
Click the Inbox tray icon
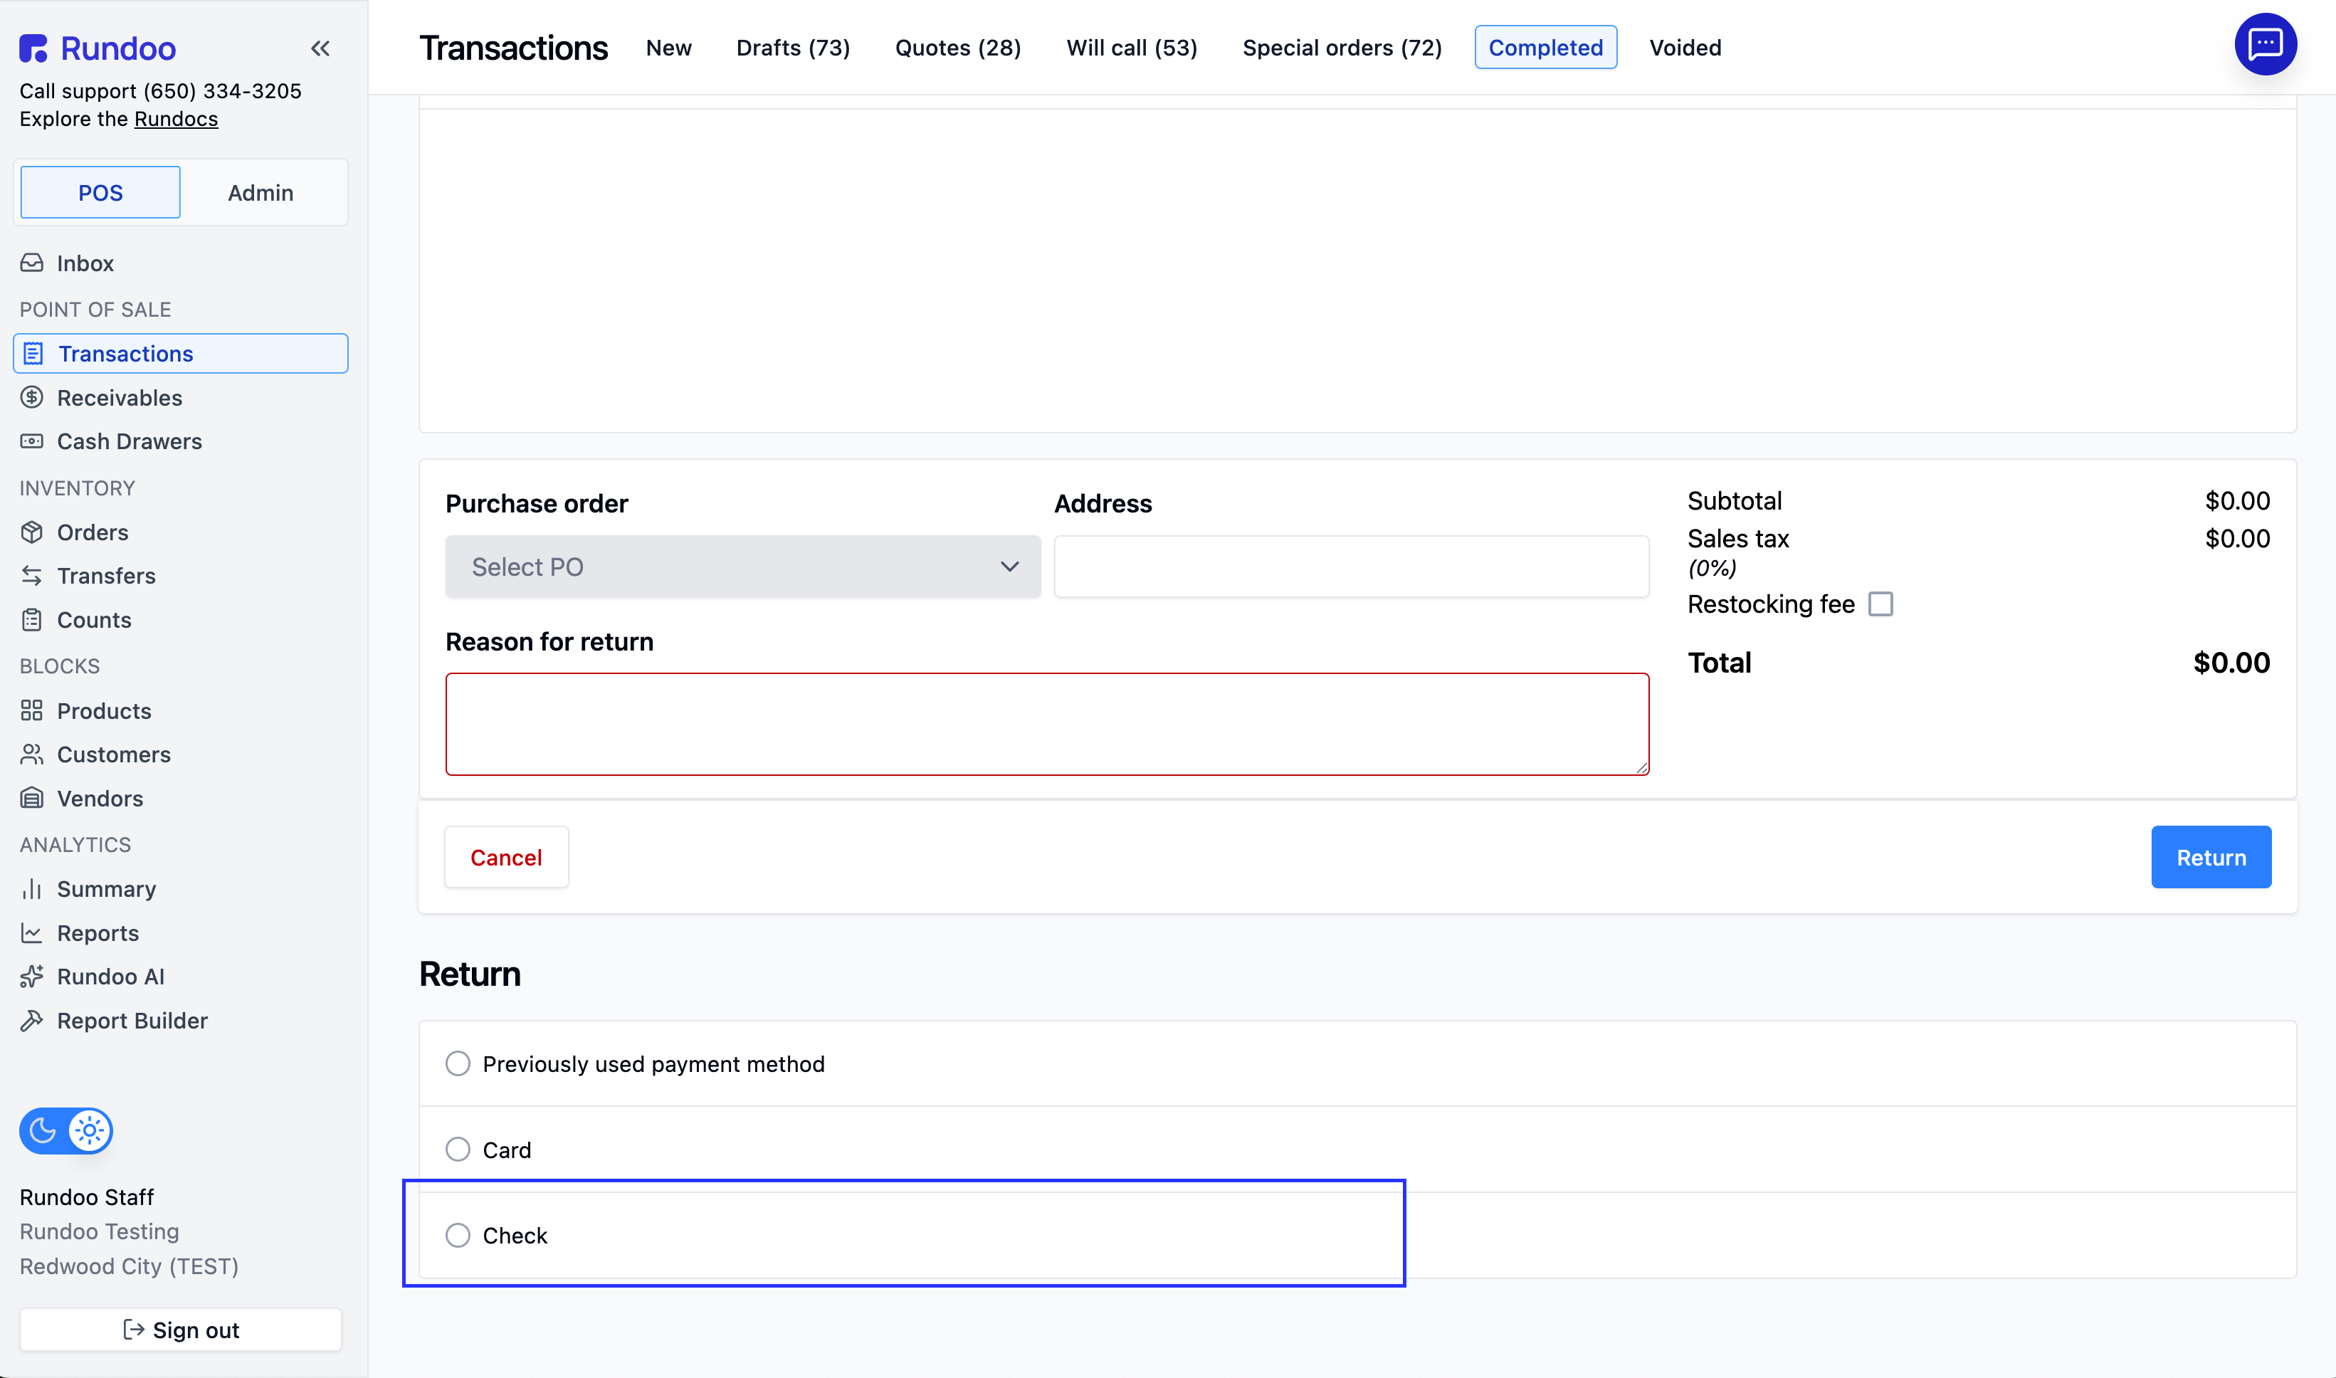[x=31, y=263]
